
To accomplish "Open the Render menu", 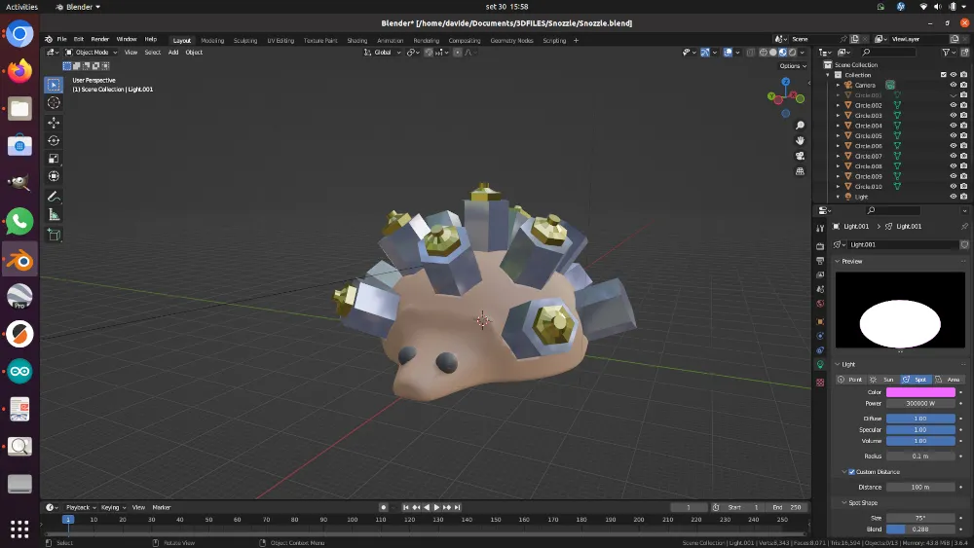I will coord(100,40).
